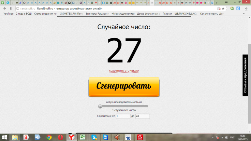
Task: Click the browser back arrow button
Action: 5,8
